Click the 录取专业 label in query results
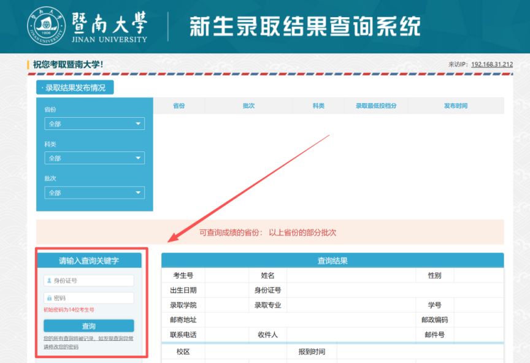This screenshot has height=363, width=530. coord(267,305)
